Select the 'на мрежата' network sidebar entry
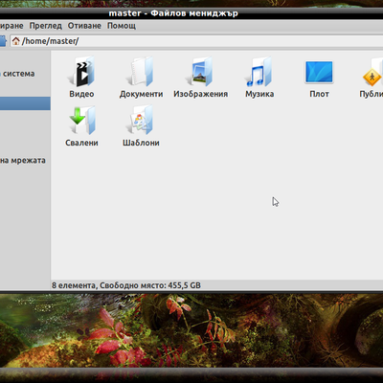This screenshot has width=383, height=383. [x=22, y=160]
